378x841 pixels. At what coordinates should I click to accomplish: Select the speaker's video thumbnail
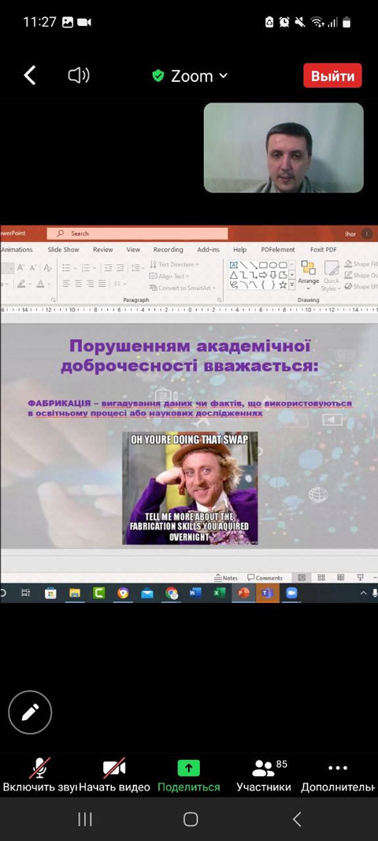pyautogui.click(x=283, y=147)
